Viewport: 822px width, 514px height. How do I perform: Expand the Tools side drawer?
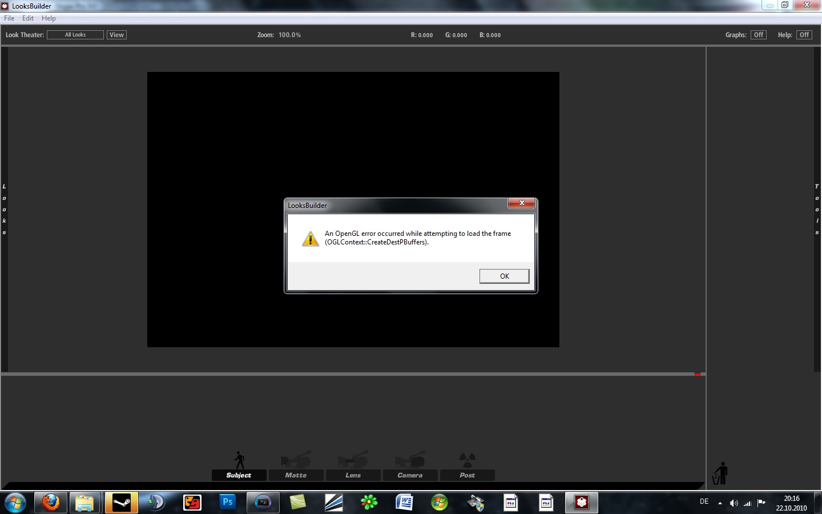817,210
